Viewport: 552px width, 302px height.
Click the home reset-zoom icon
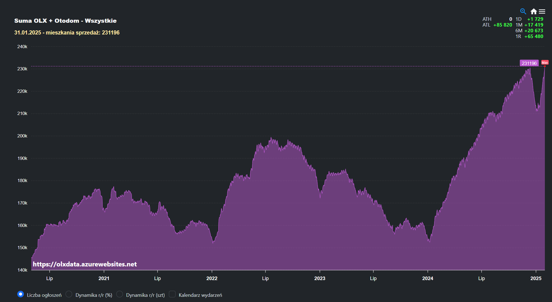533,11
